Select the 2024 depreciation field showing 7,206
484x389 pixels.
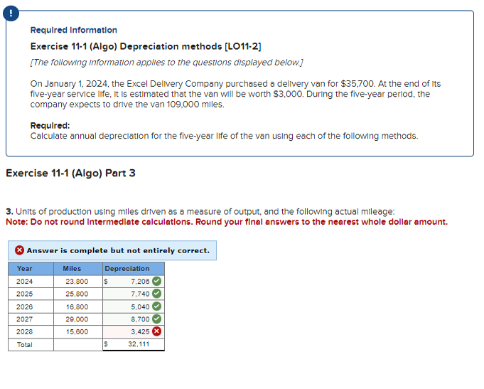pyautogui.click(x=134, y=282)
